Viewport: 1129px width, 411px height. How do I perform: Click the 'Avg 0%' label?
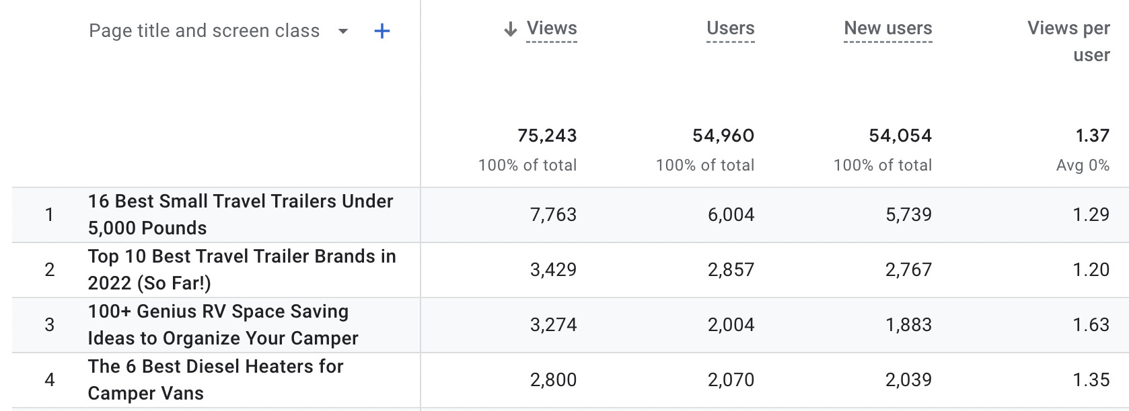point(1083,165)
